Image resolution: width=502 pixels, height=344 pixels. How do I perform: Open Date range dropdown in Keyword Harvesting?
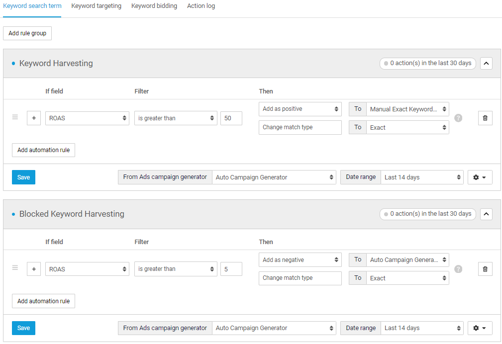click(x=423, y=177)
